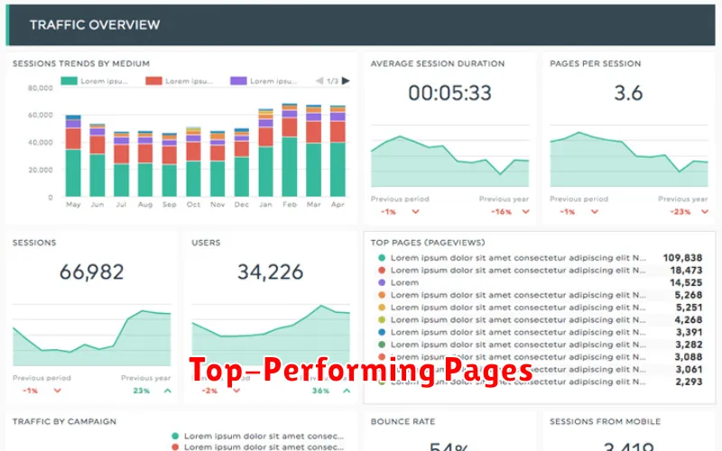Click the Top Pages (Pageviews) widget title
Image resolution: width=722 pixels, height=451 pixels.
point(427,242)
